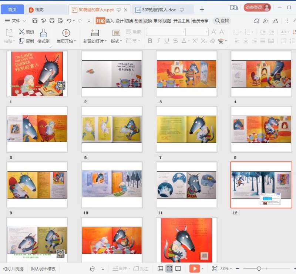
Task: Align text right
Action: [x=254, y=41]
